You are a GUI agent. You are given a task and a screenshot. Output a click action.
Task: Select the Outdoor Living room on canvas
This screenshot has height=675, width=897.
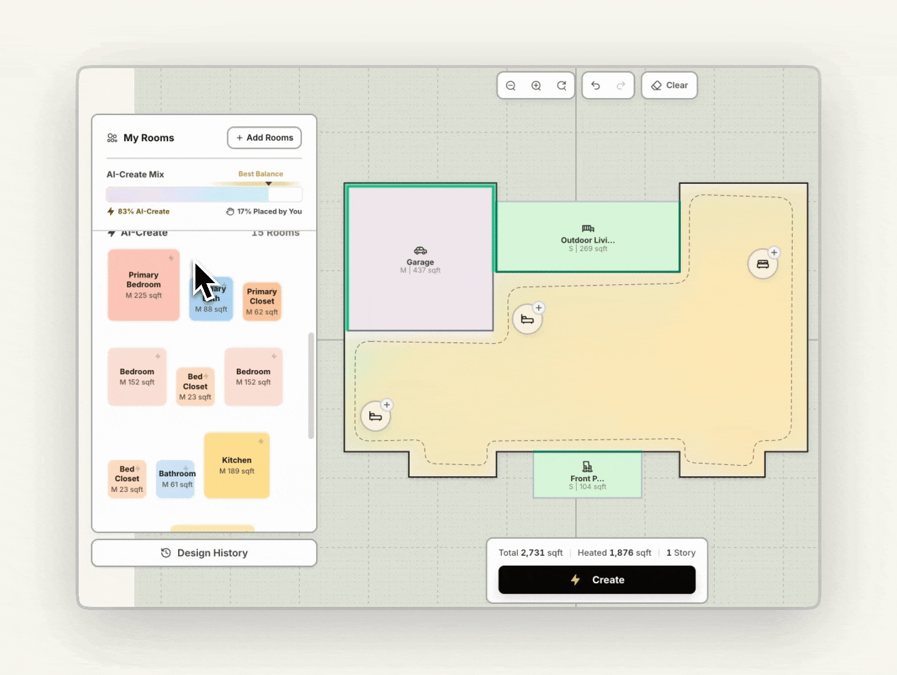tap(588, 237)
